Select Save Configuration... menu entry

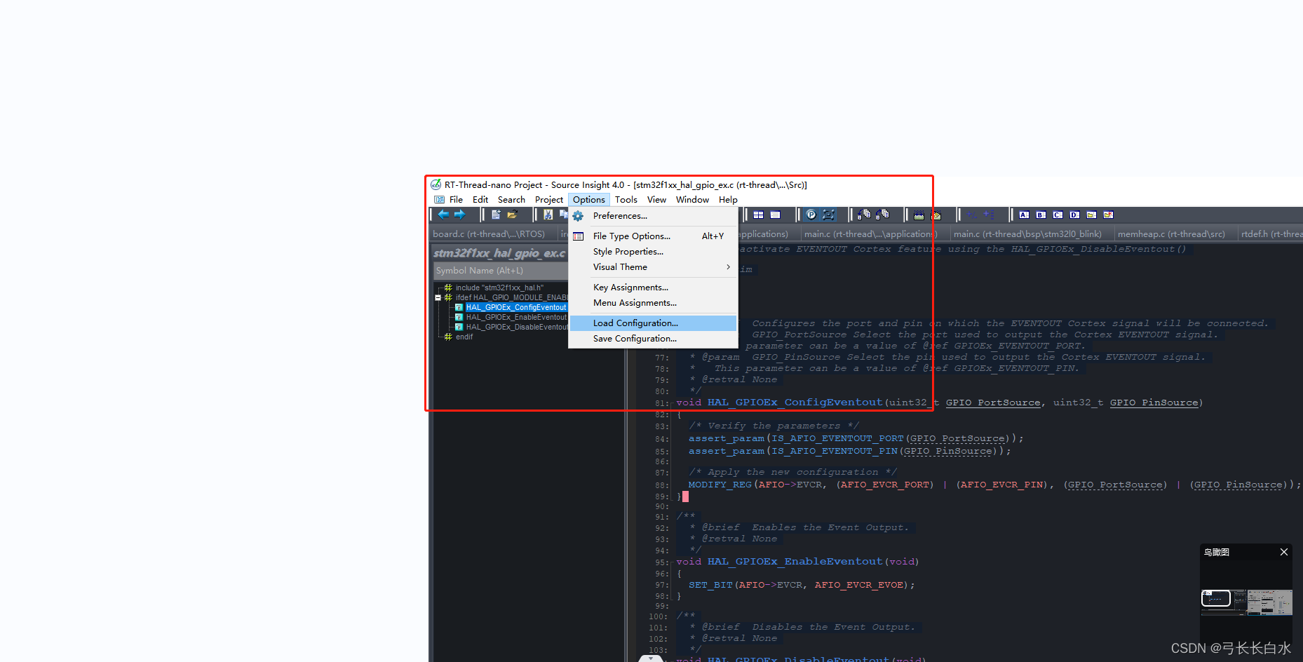tap(654, 339)
